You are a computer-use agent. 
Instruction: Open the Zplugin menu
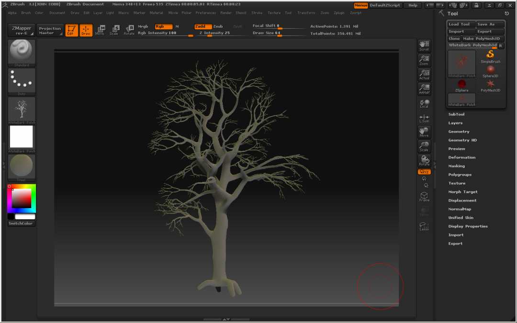pyautogui.click(x=339, y=13)
